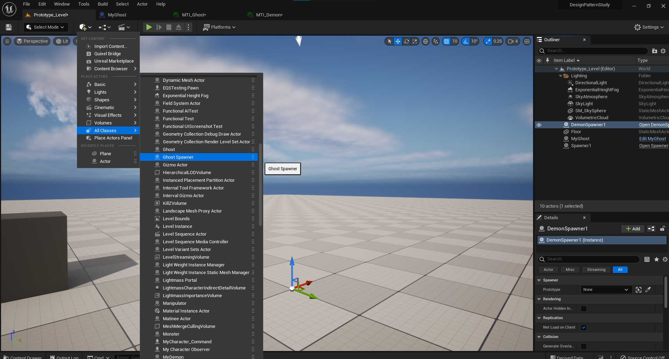This screenshot has width=669, height=359.
Task: Click the Outliner search field
Action: 593,51
